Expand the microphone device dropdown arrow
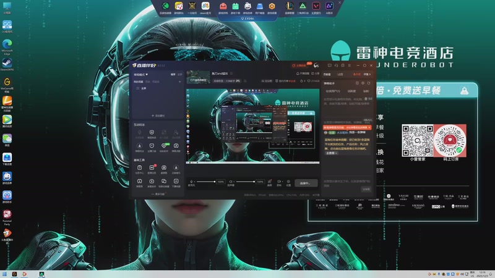 (194, 182)
